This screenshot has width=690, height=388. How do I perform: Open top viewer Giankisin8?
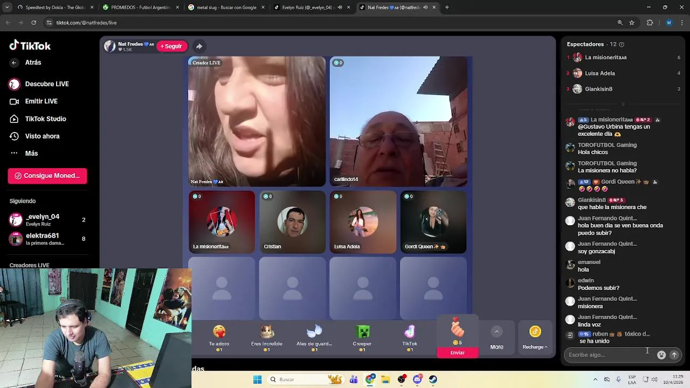623,89
